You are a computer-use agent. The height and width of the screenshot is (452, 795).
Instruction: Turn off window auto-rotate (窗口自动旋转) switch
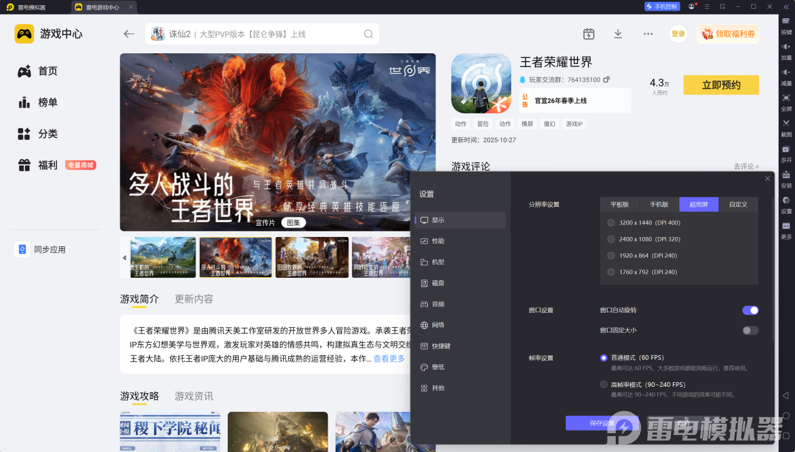tap(750, 310)
